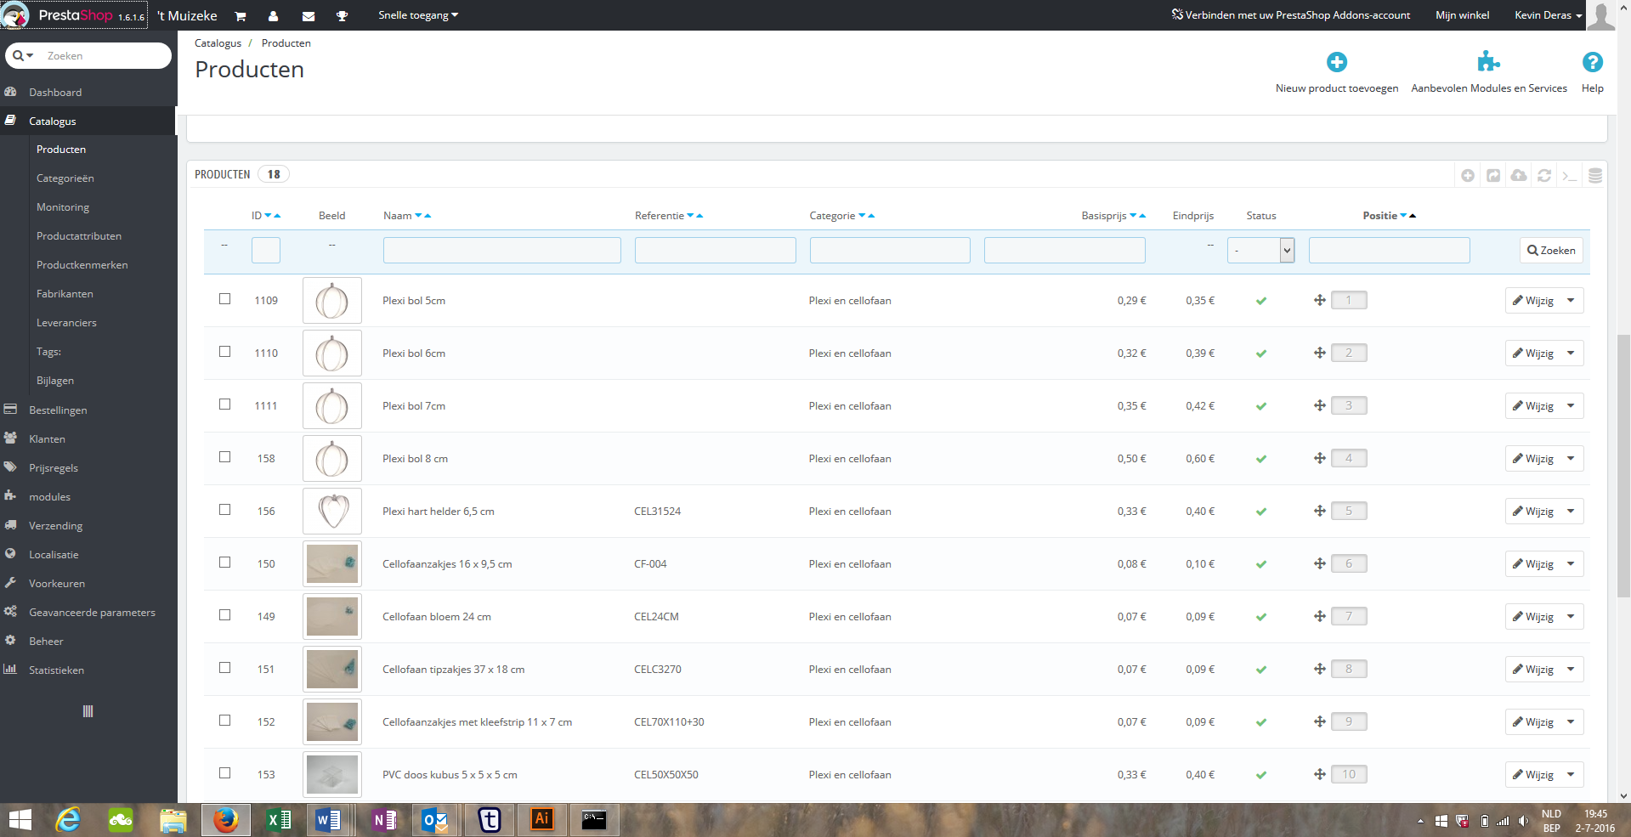Click the Referentie filter input field
The height and width of the screenshot is (837, 1631).
715,250
